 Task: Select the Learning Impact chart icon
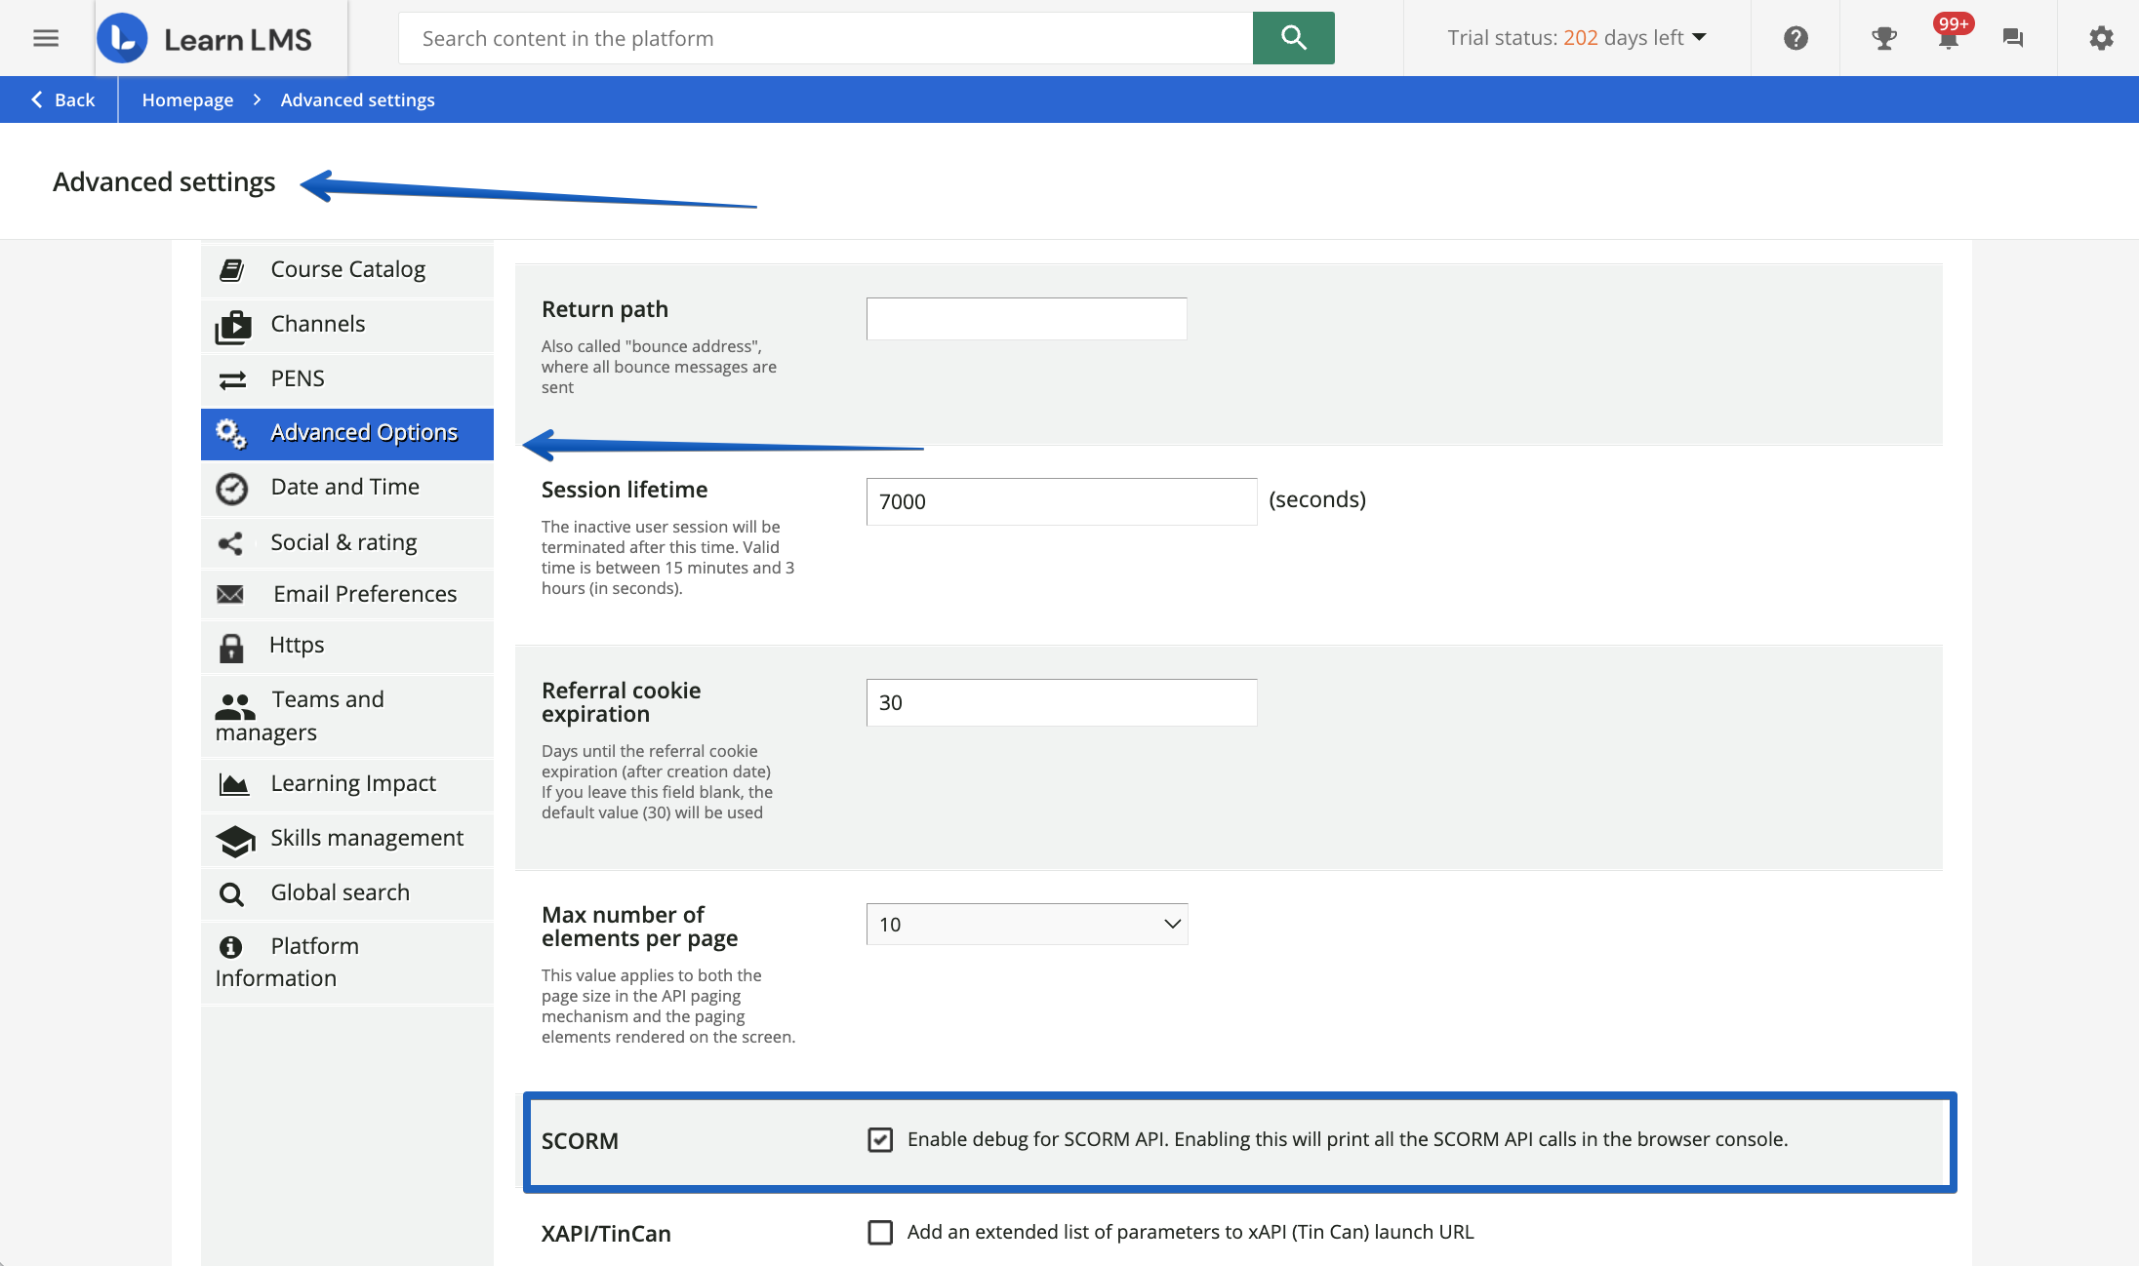(x=233, y=784)
